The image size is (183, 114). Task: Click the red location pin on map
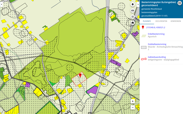80,75
